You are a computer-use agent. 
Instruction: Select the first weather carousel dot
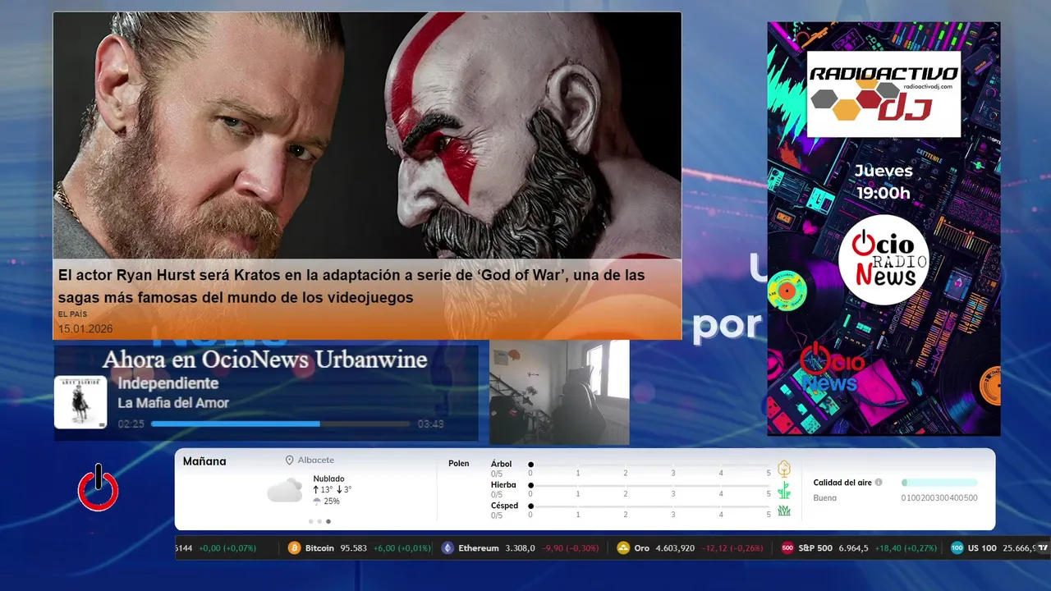pos(310,521)
